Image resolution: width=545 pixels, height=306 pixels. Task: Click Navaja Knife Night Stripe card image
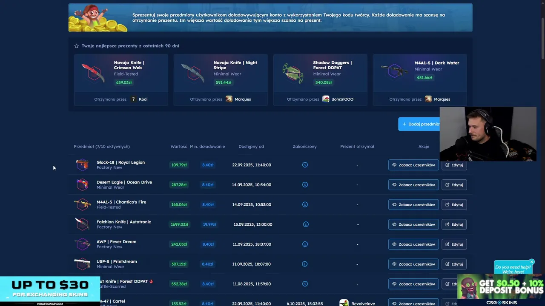pyautogui.click(x=193, y=73)
